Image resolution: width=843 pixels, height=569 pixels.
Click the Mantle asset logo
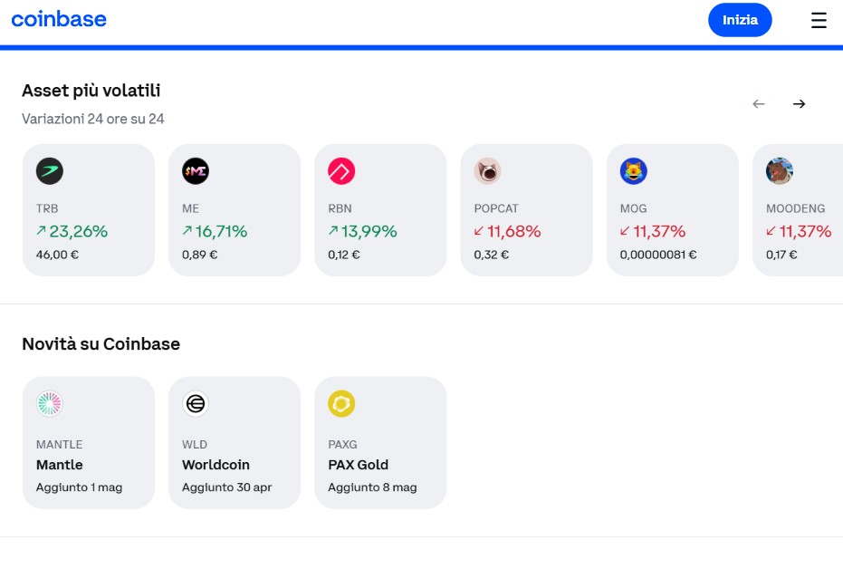50,404
